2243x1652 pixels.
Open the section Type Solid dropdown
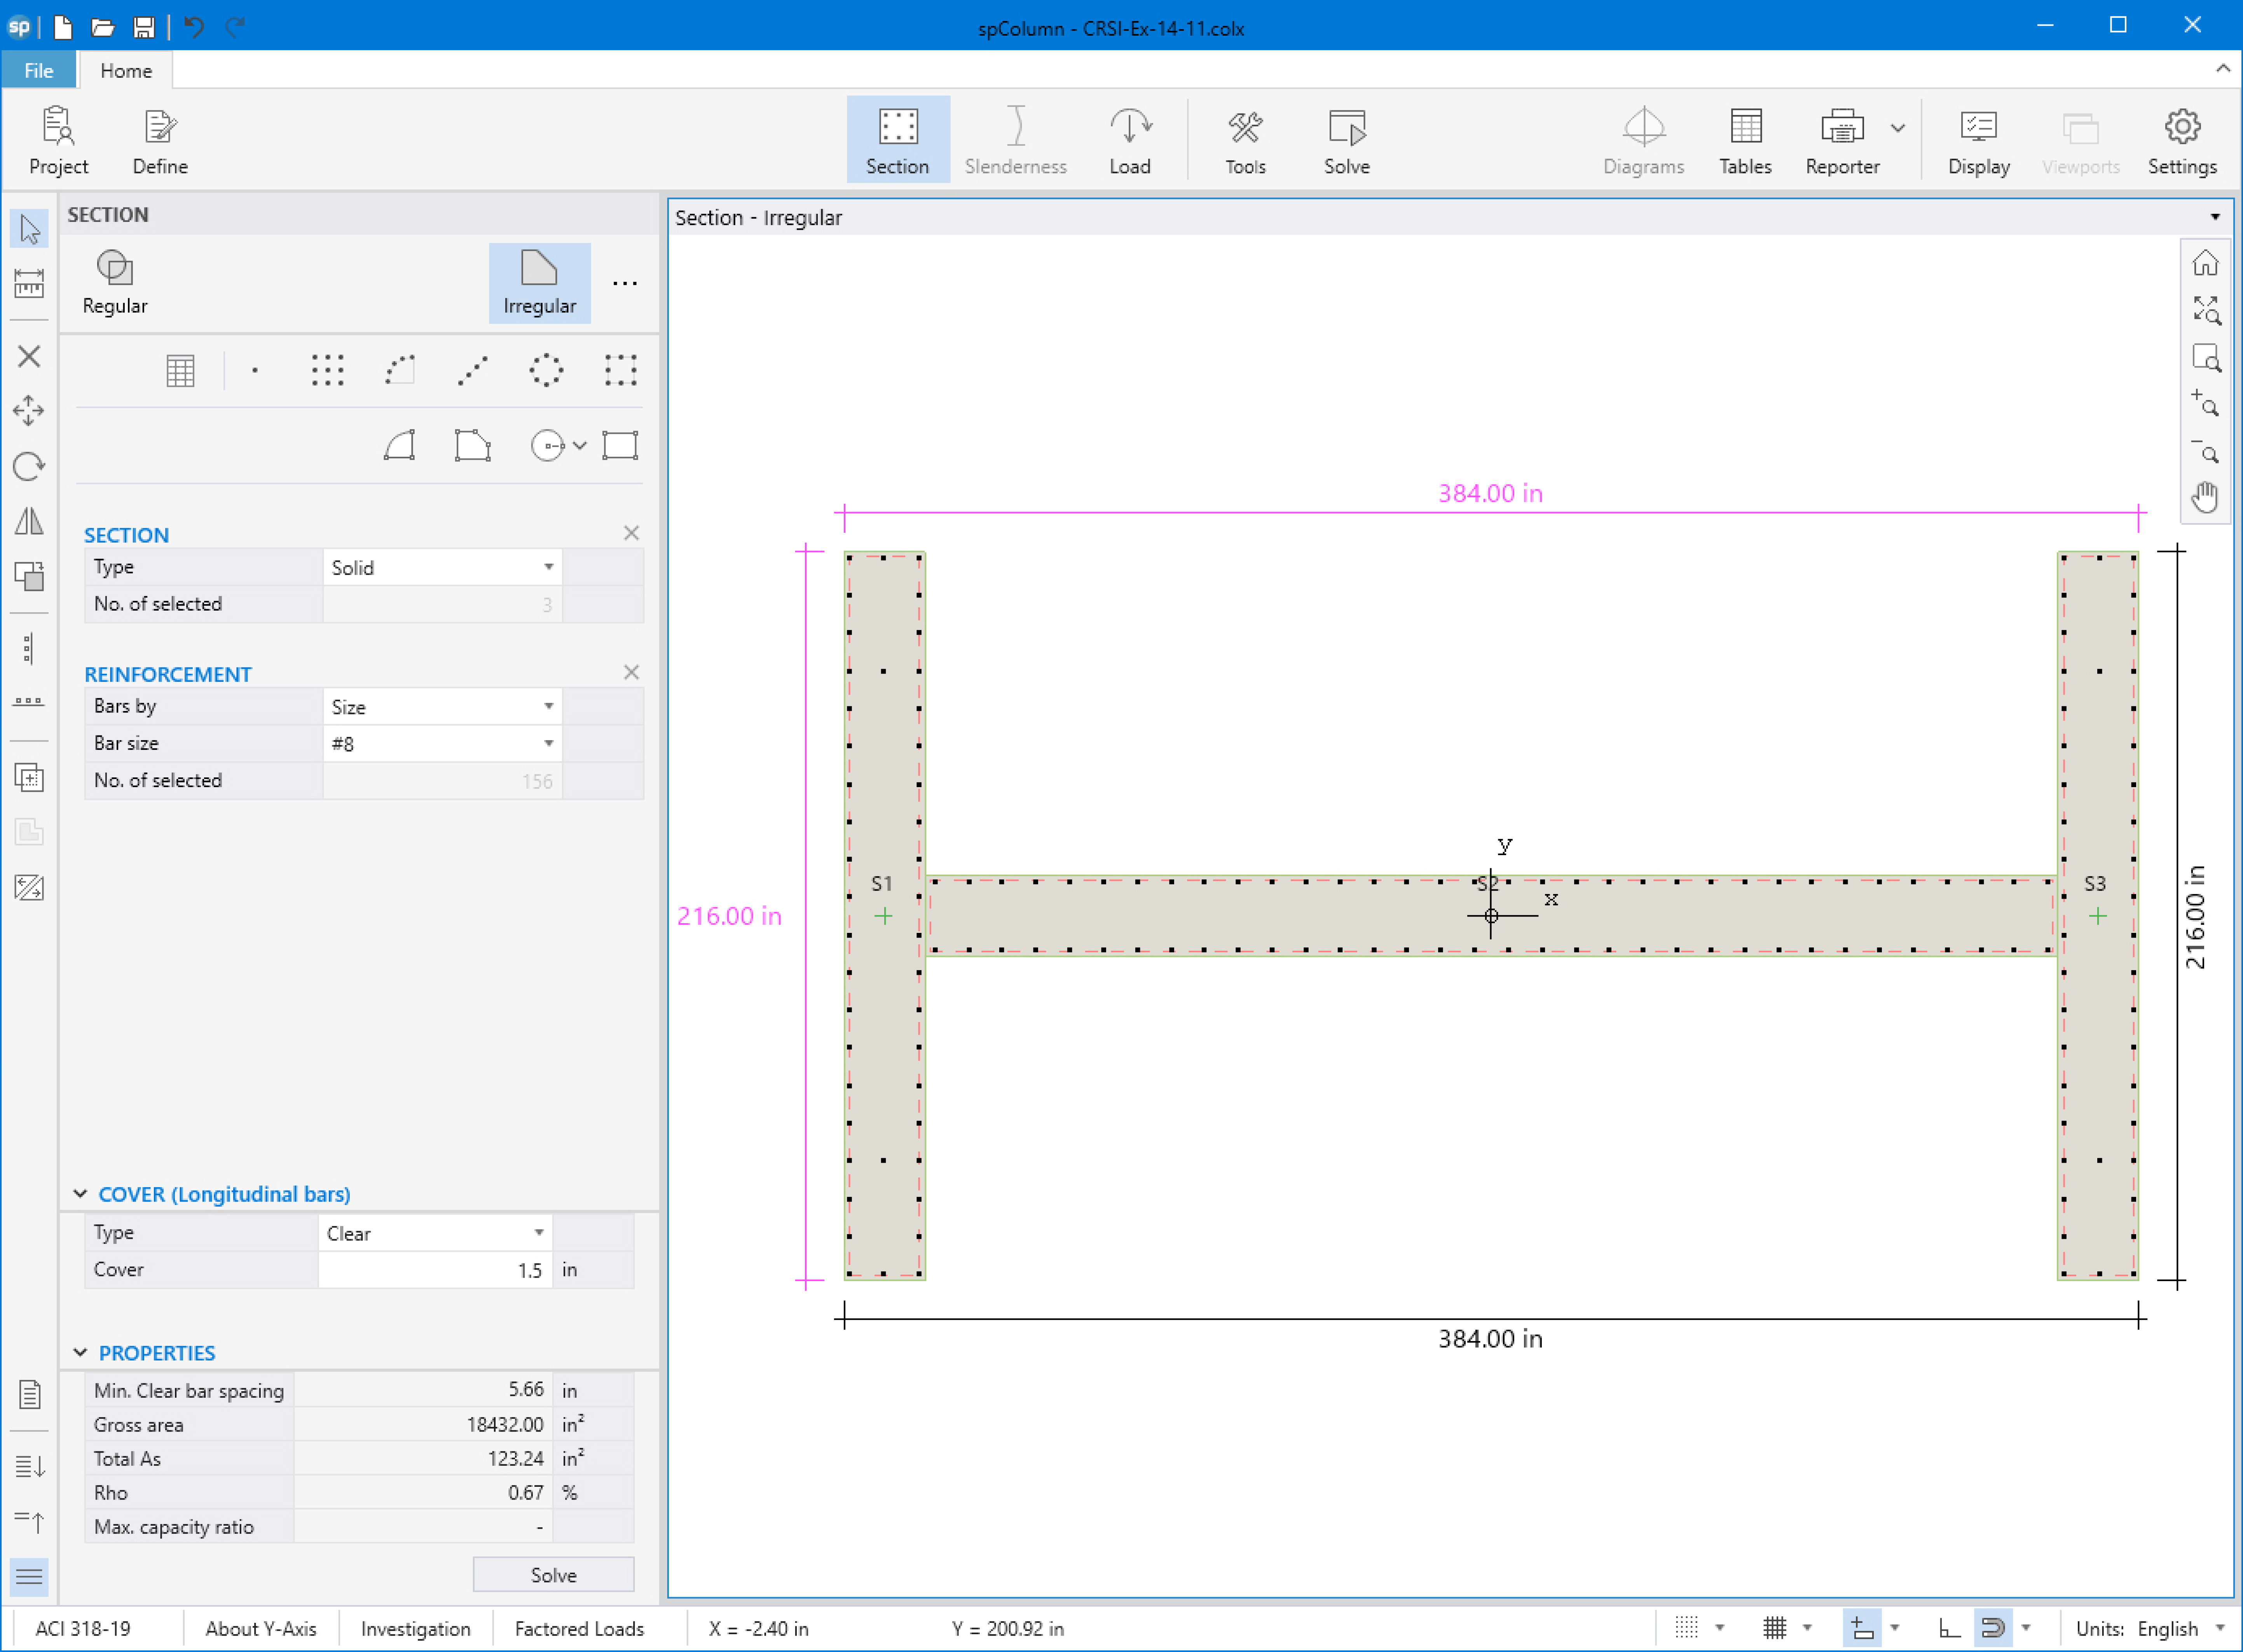(x=442, y=568)
